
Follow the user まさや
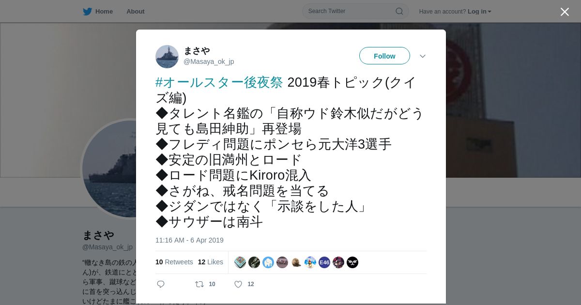pos(384,56)
